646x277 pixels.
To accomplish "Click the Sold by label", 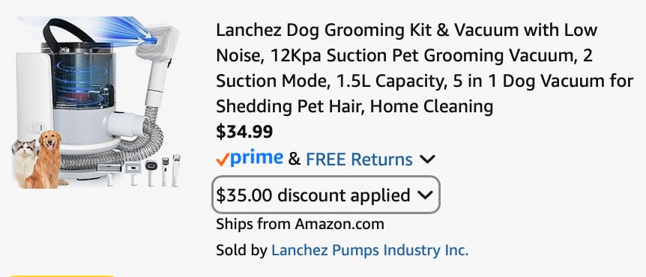I will [241, 250].
